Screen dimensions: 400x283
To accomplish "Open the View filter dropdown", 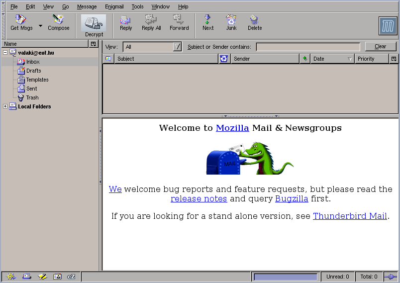I will click(152, 47).
